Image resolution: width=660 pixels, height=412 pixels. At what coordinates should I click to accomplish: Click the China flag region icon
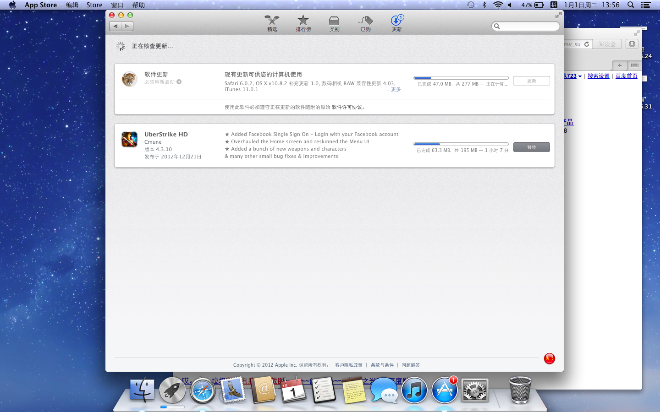[x=549, y=358]
